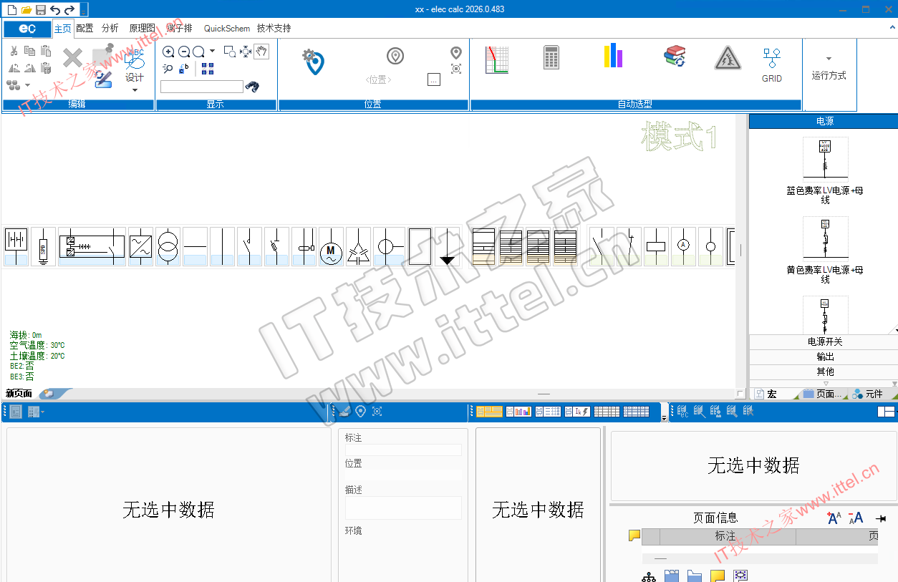This screenshot has width=898, height=582.
Task: Expand the 电源开关 library section
Action: pyautogui.click(x=824, y=341)
